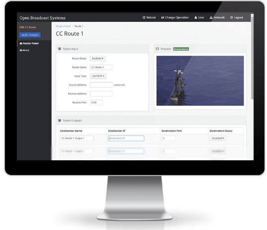
Task: Open the Network menu item
Action: pos(217,17)
